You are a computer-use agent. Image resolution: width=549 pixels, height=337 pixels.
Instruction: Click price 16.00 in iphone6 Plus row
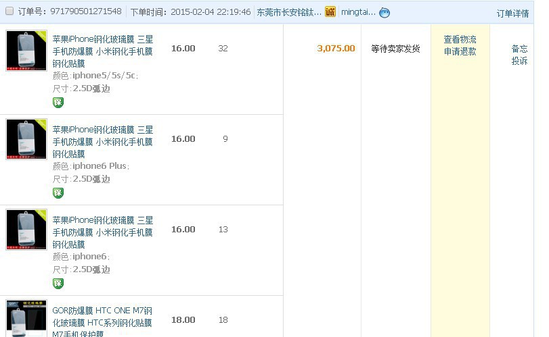pos(183,138)
